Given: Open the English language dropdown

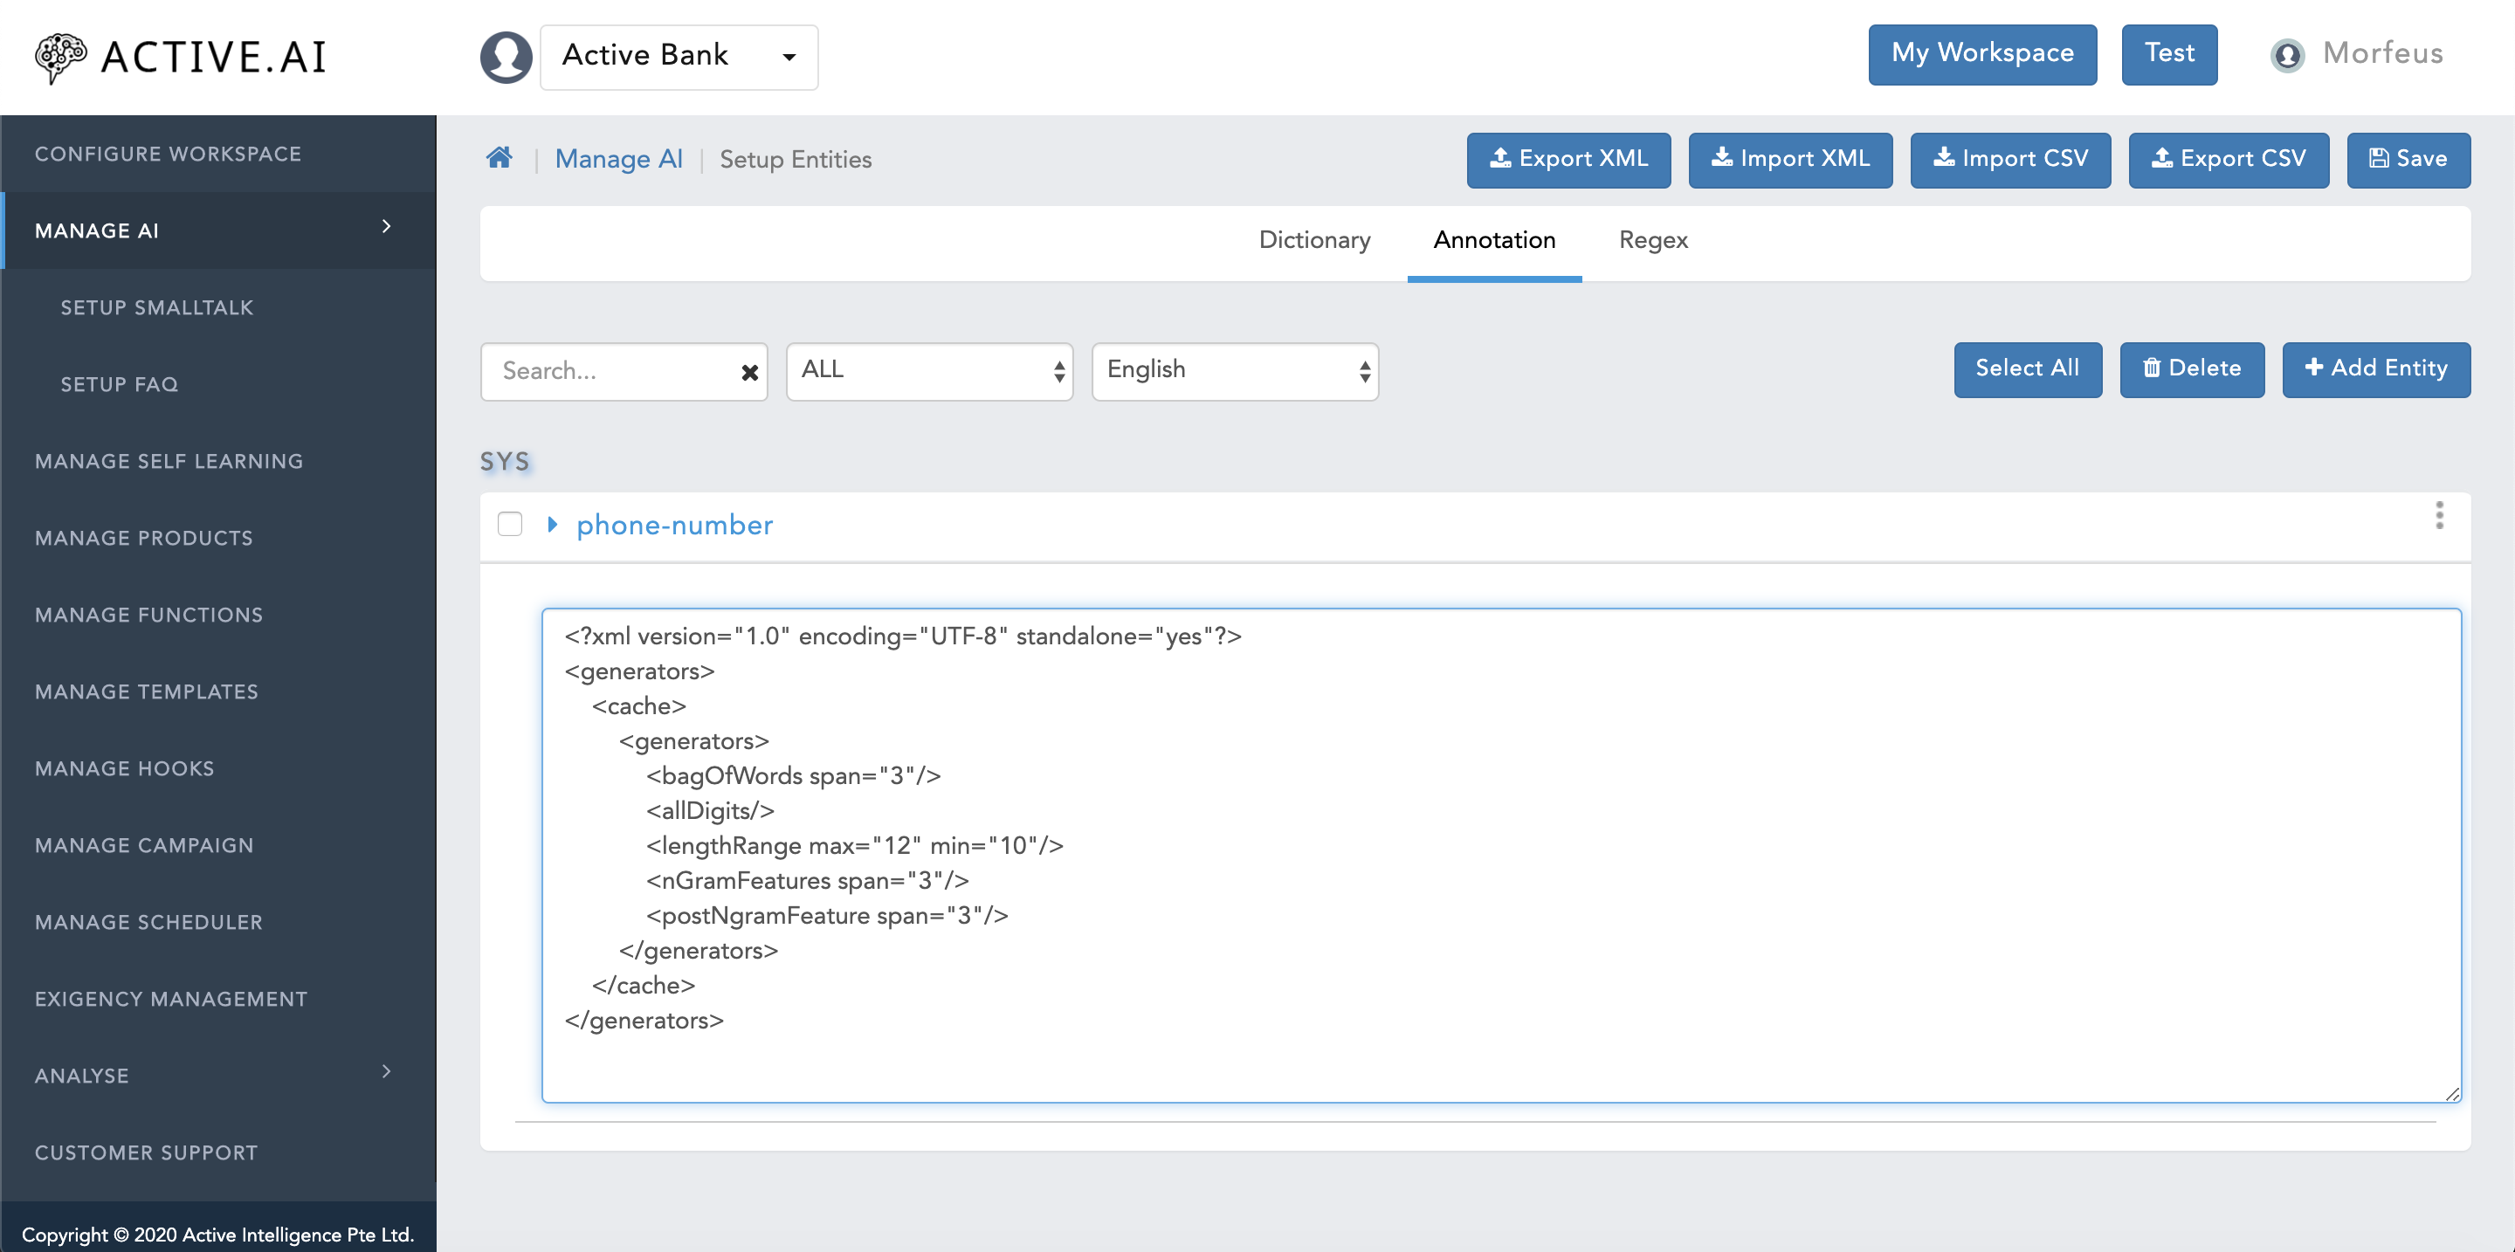Looking at the screenshot, I should (x=1233, y=370).
